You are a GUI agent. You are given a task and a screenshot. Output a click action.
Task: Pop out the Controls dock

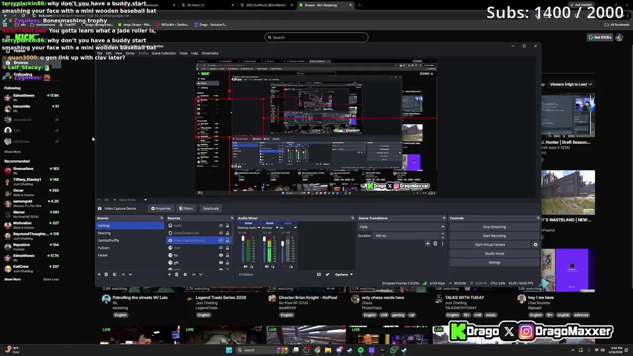tap(538, 218)
